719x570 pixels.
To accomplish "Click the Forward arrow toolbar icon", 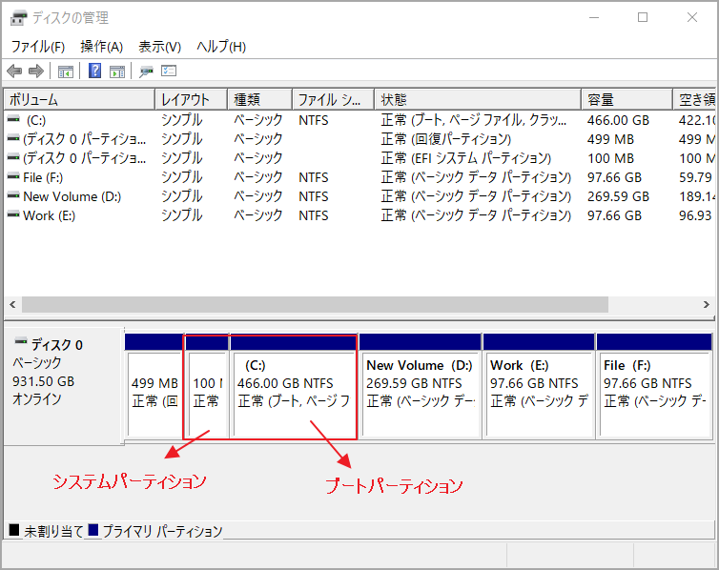I will pos(36,71).
